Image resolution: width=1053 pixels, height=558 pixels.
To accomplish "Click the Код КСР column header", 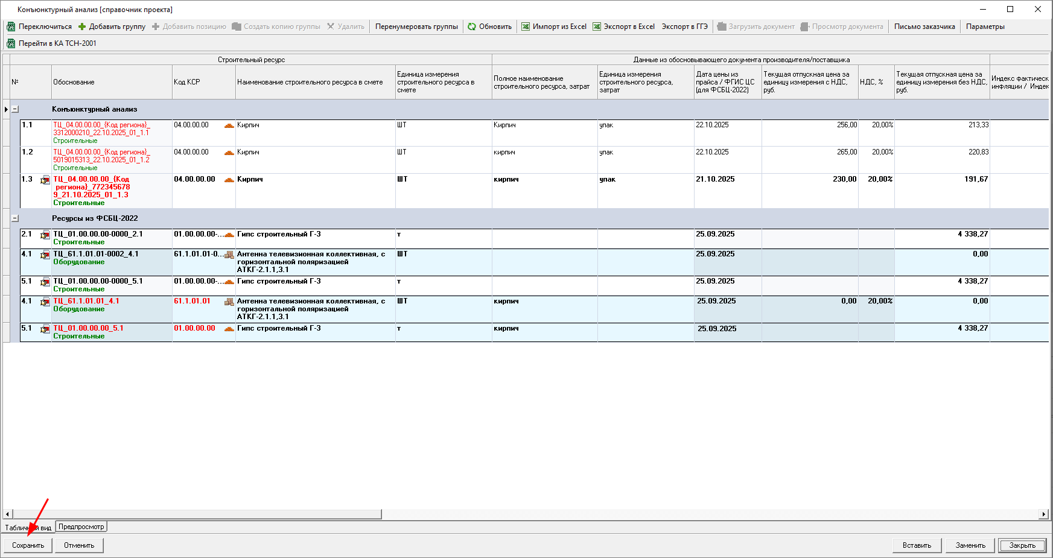I will [x=187, y=82].
